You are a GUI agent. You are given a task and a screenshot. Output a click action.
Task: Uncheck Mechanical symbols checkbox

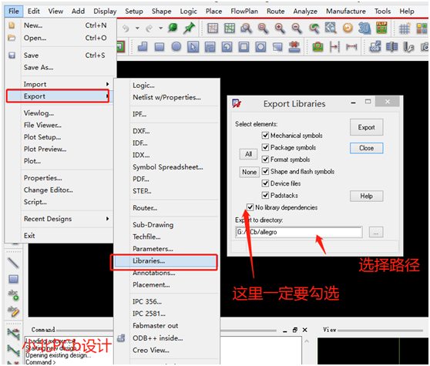point(265,135)
